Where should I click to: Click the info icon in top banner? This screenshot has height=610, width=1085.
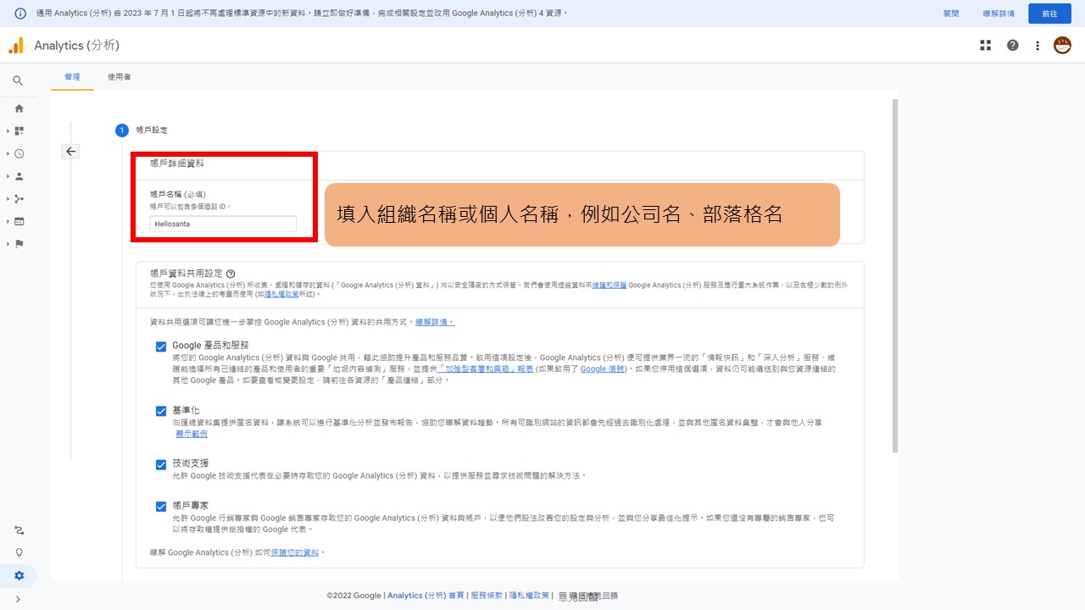(20, 14)
